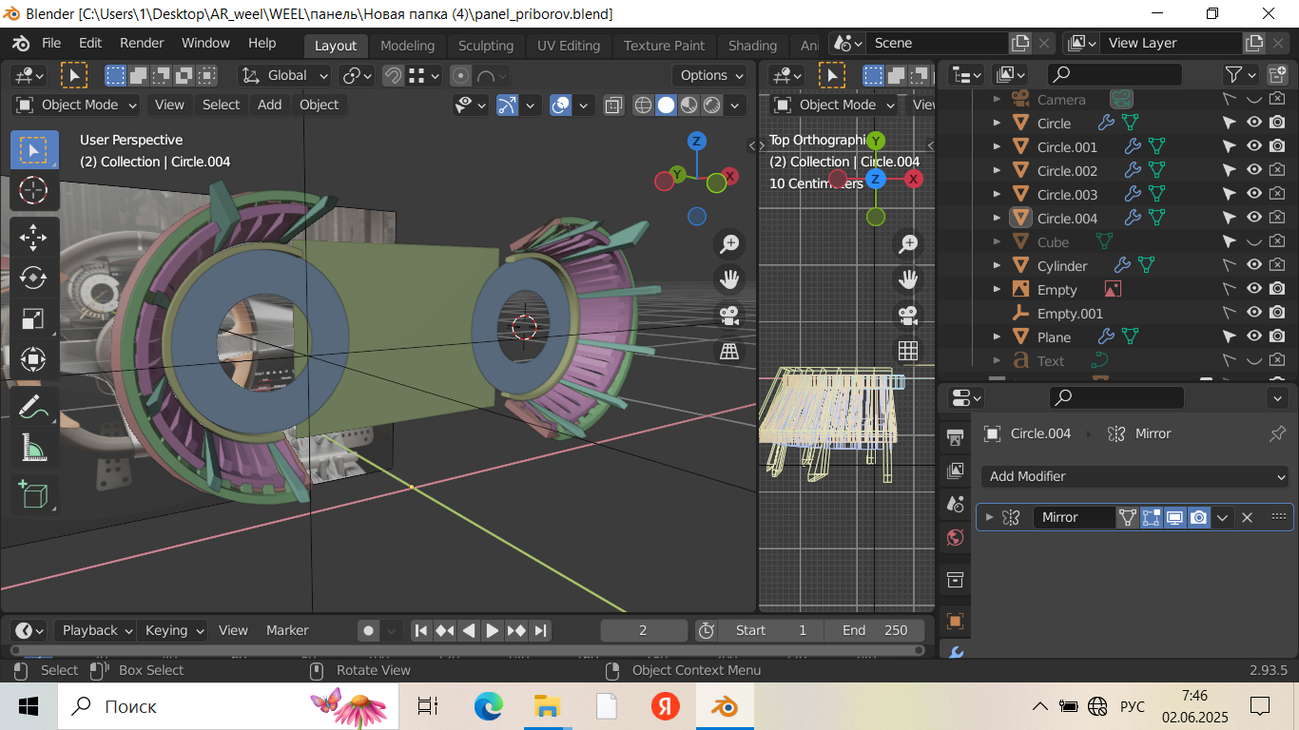Hide Circle.002 with its eye icon
This screenshot has height=730, width=1299.
pos(1254,171)
